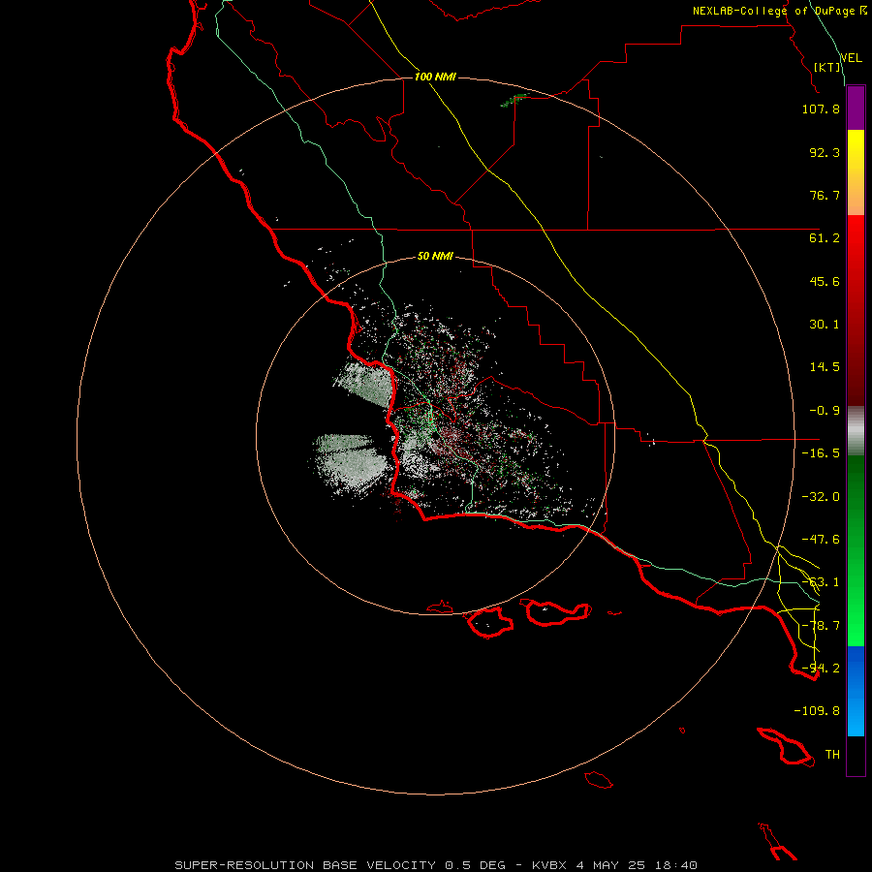
Task: Click the -16.5 velocity scale value
Action: [x=821, y=453]
